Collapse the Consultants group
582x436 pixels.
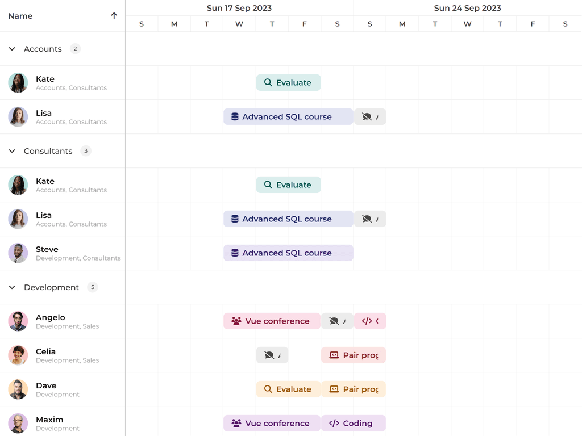pos(12,151)
